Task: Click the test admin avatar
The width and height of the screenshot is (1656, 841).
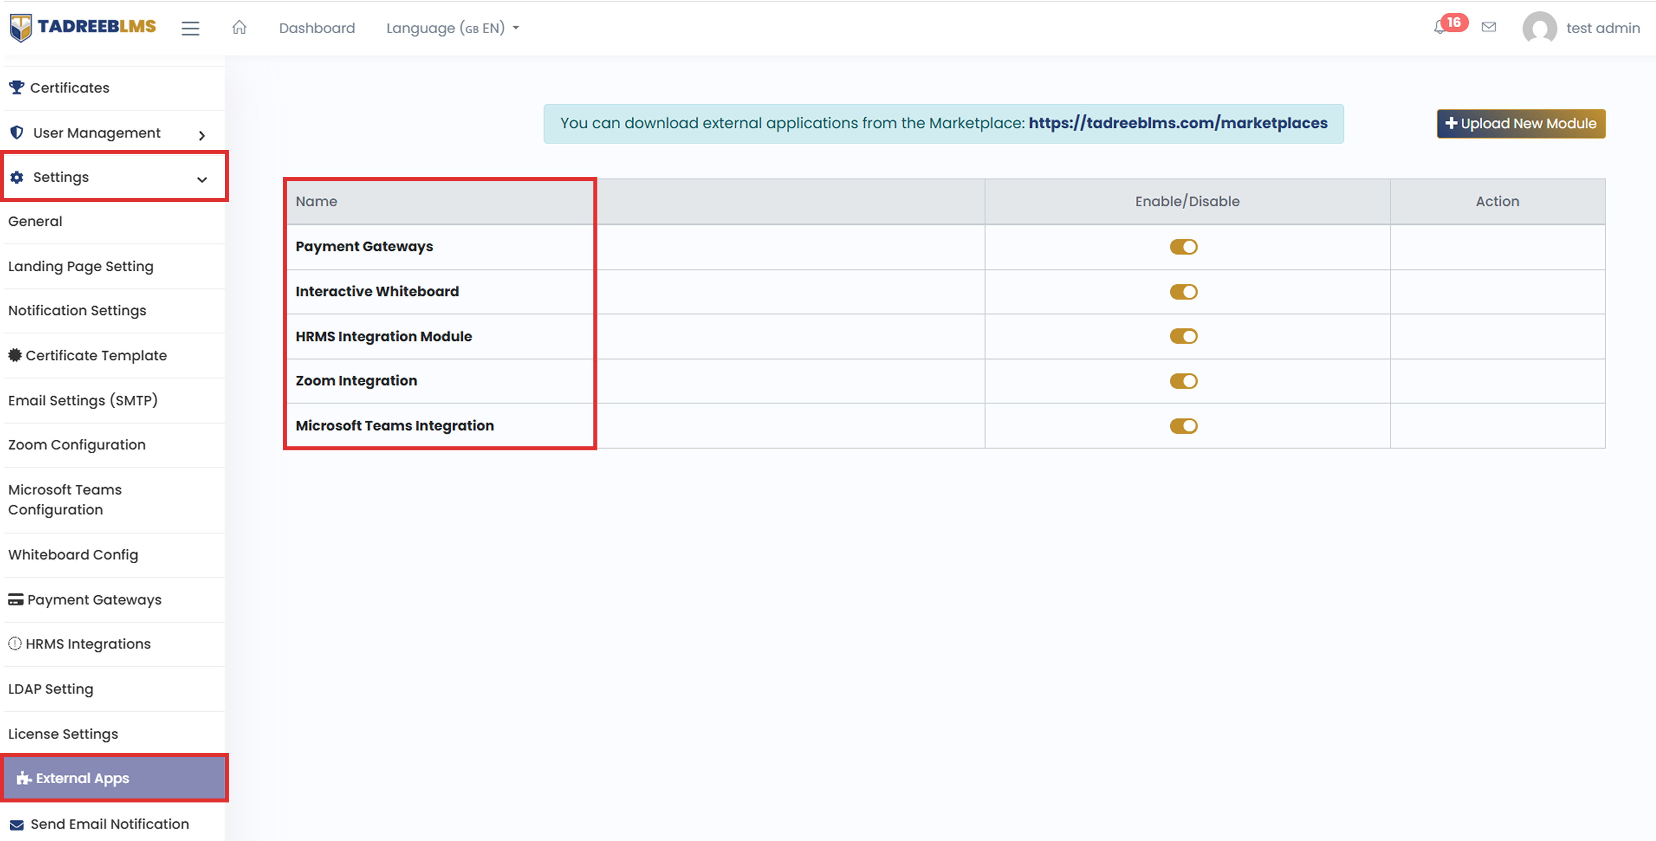Action: (1540, 28)
